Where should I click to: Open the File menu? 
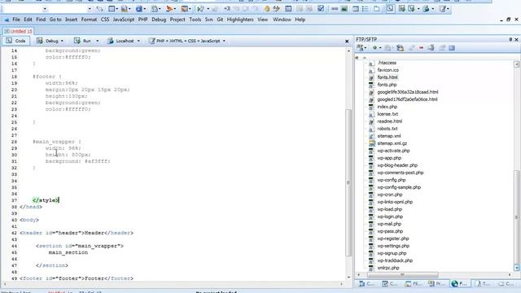[x=16, y=20]
